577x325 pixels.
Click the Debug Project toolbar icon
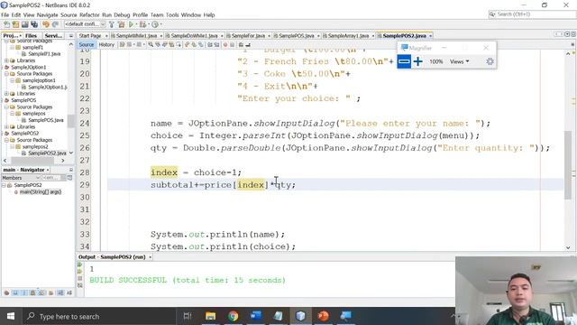[142, 24]
